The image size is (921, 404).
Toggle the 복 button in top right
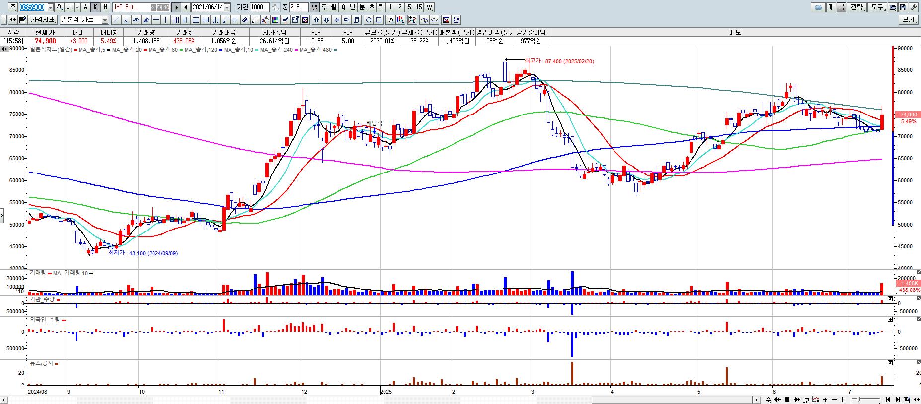(x=841, y=7)
